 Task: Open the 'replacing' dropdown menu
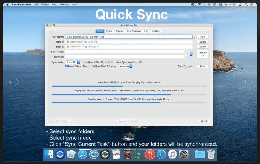tap(125, 66)
